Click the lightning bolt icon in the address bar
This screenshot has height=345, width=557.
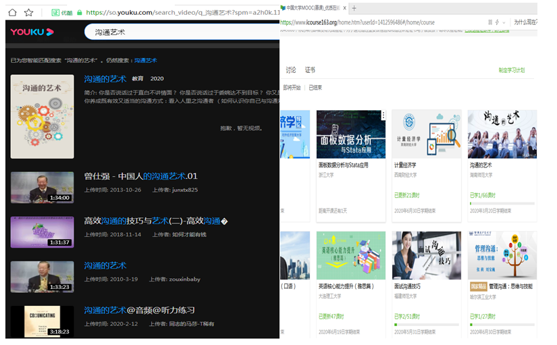coord(497,22)
